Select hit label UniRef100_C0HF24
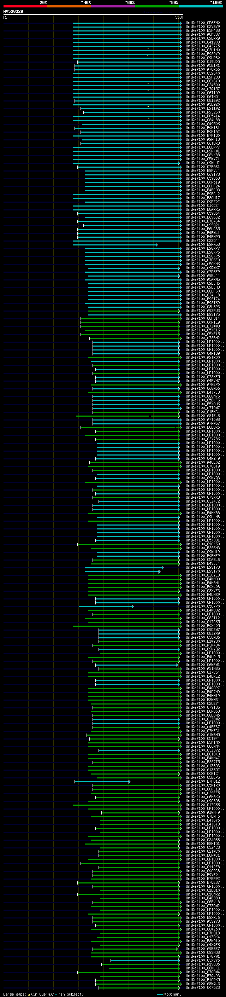This screenshot has width=226, height=997. pos(203,186)
